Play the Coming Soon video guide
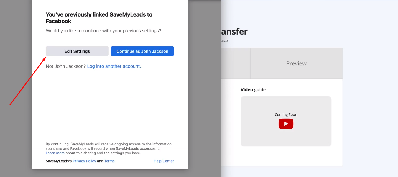The height and width of the screenshot is (177, 398). click(x=286, y=124)
